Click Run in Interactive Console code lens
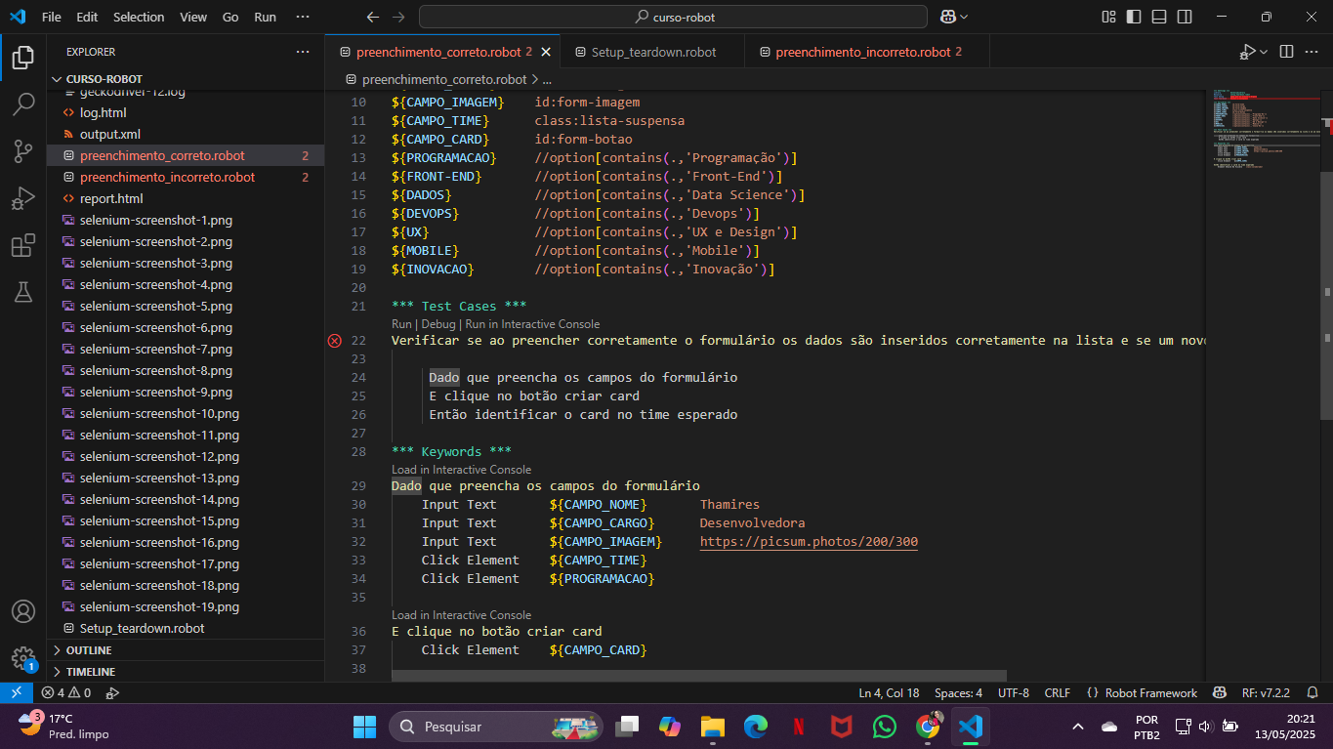This screenshot has width=1333, height=749. [532, 324]
